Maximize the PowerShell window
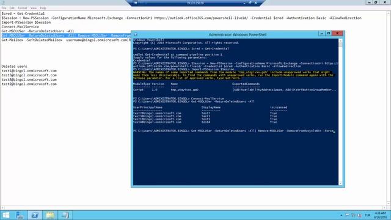This screenshot has width=391, height=220. coord(329,34)
